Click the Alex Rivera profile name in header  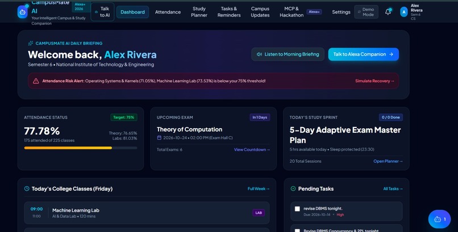coord(416,8)
